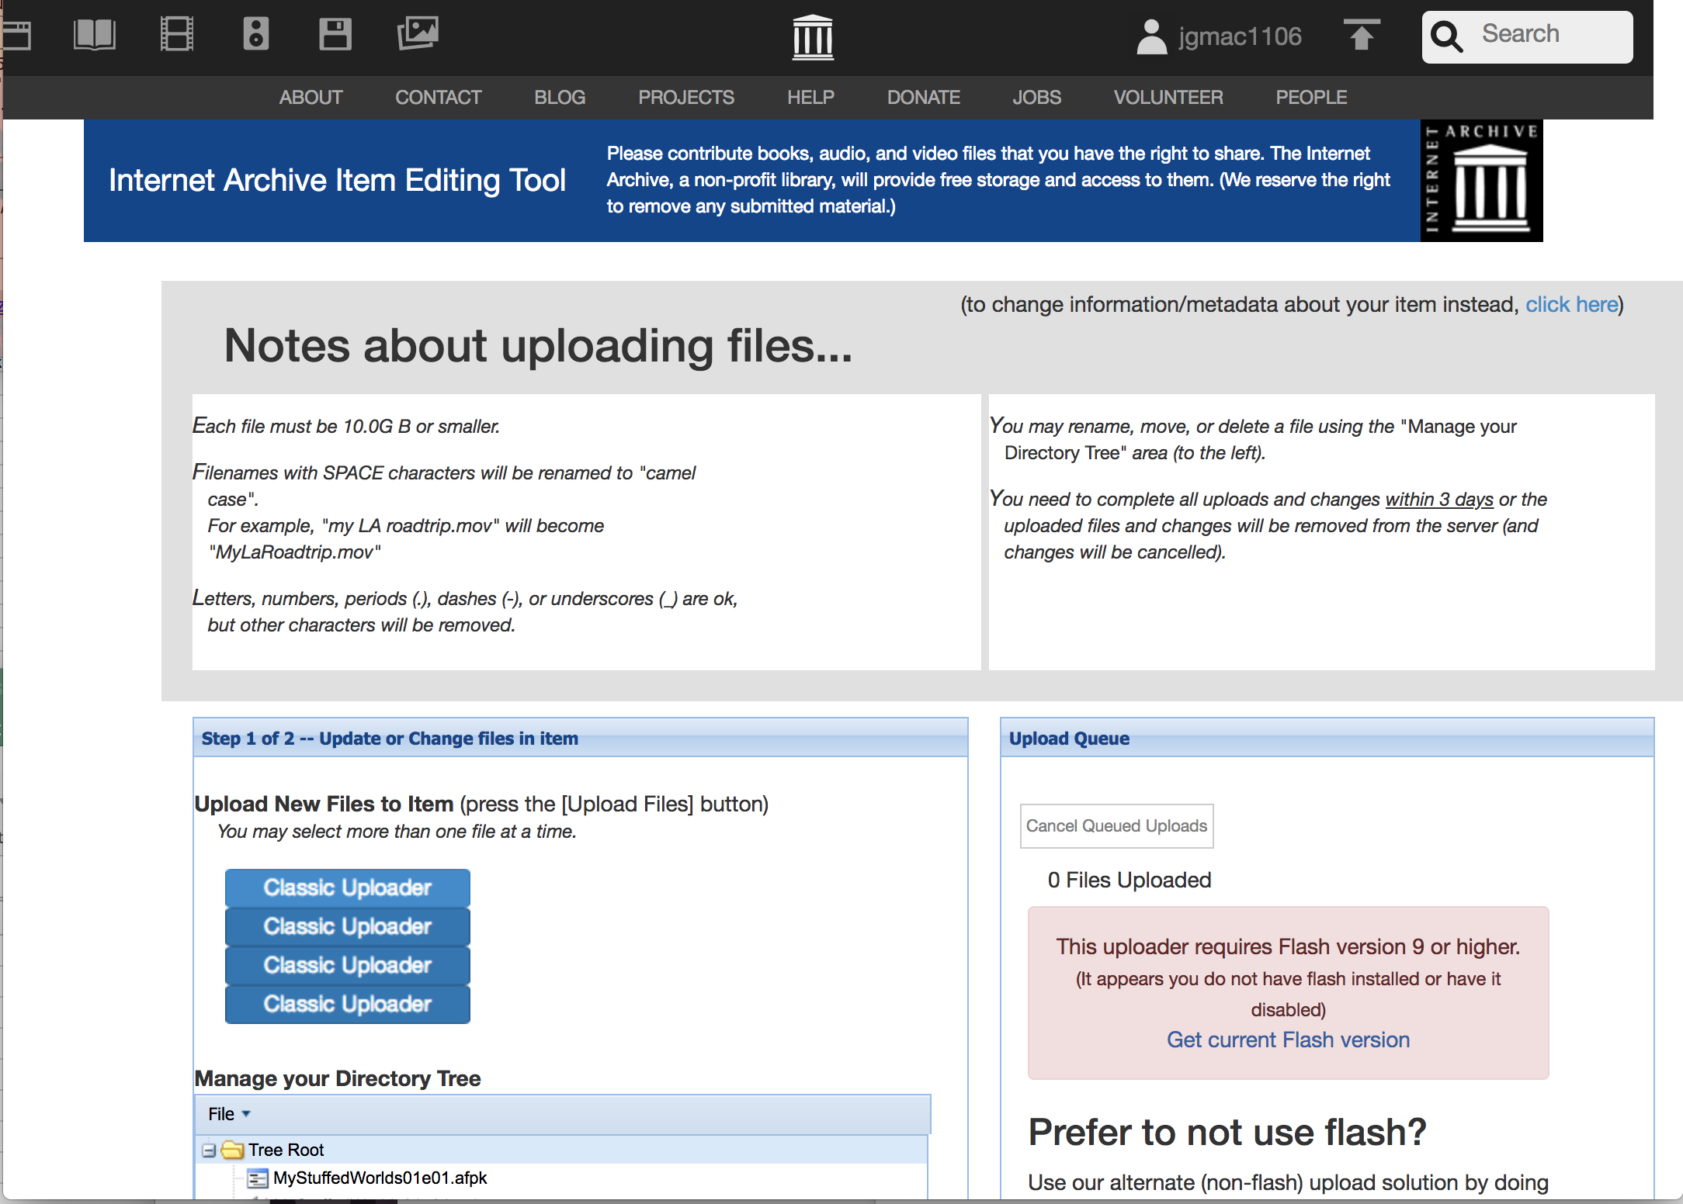The image size is (1683, 1204).
Task: Open the web (Wayback) icon in top bar
Action: click(x=16, y=35)
